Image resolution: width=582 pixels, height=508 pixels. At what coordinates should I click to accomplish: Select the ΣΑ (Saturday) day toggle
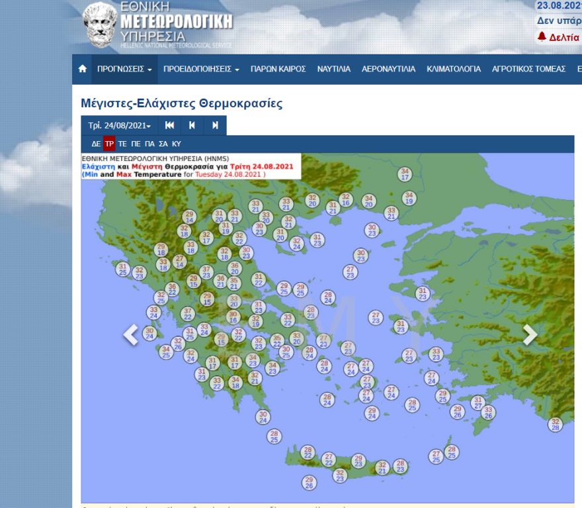click(163, 144)
